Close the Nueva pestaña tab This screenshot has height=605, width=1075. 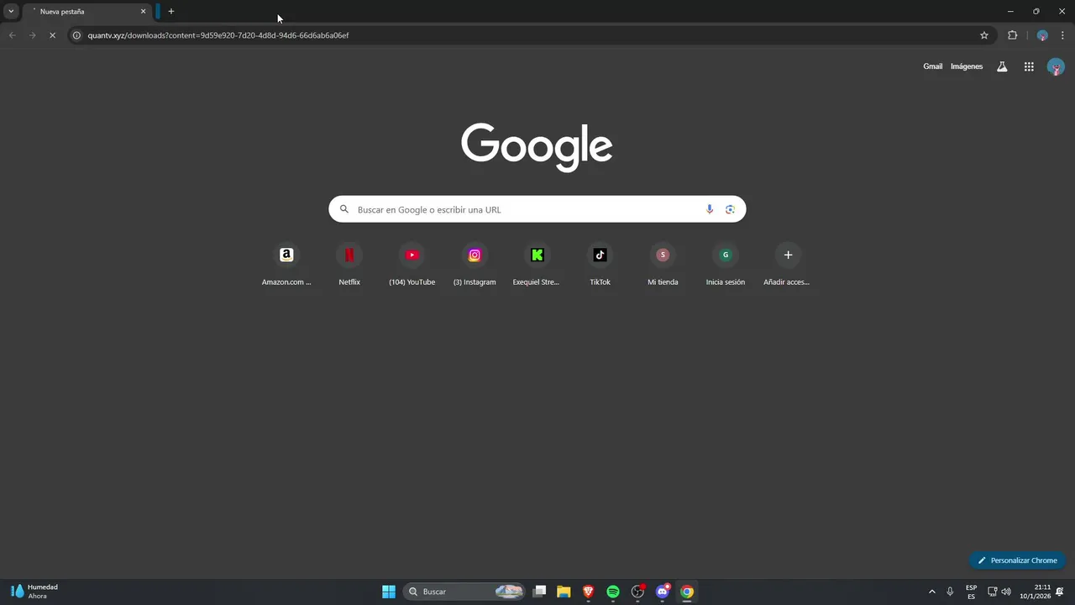click(x=143, y=12)
